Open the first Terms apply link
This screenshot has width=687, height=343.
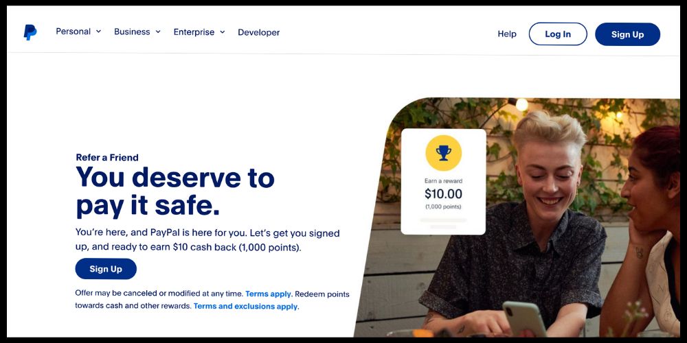click(x=268, y=294)
